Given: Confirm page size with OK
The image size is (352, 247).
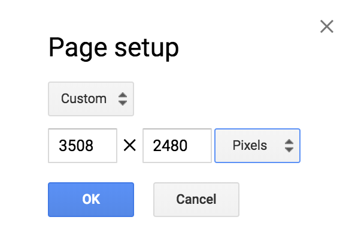Looking at the screenshot, I should (x=91, y=200).
